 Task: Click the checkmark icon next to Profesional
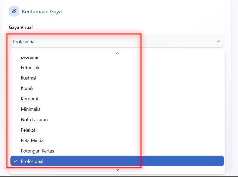(15, 161)
